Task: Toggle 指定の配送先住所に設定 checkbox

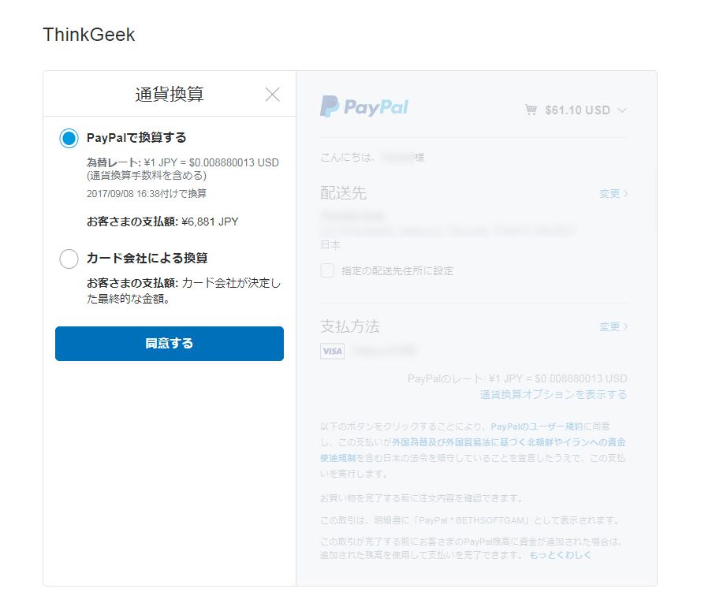Action: [x=327, y=270]
